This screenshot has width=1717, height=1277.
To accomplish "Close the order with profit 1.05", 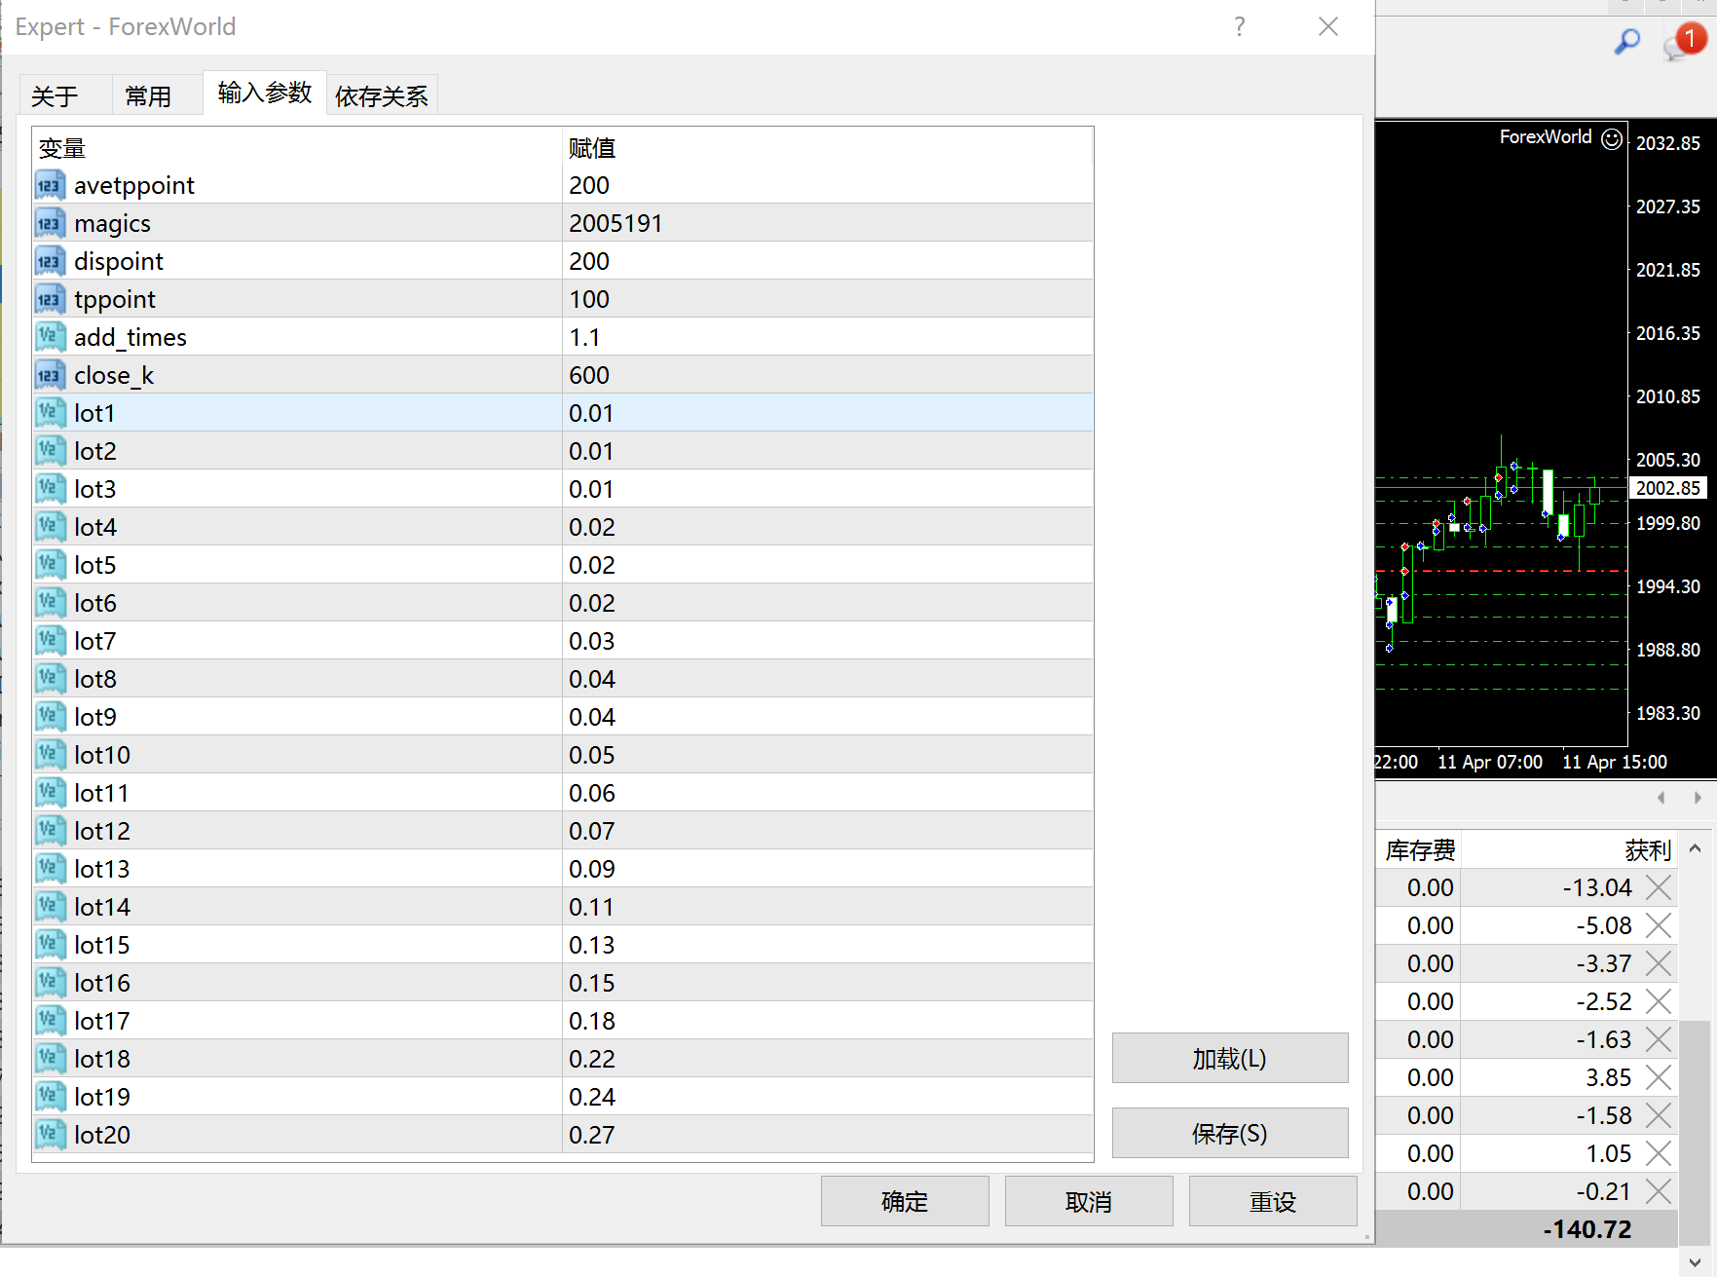I will click(1659, 1153).
